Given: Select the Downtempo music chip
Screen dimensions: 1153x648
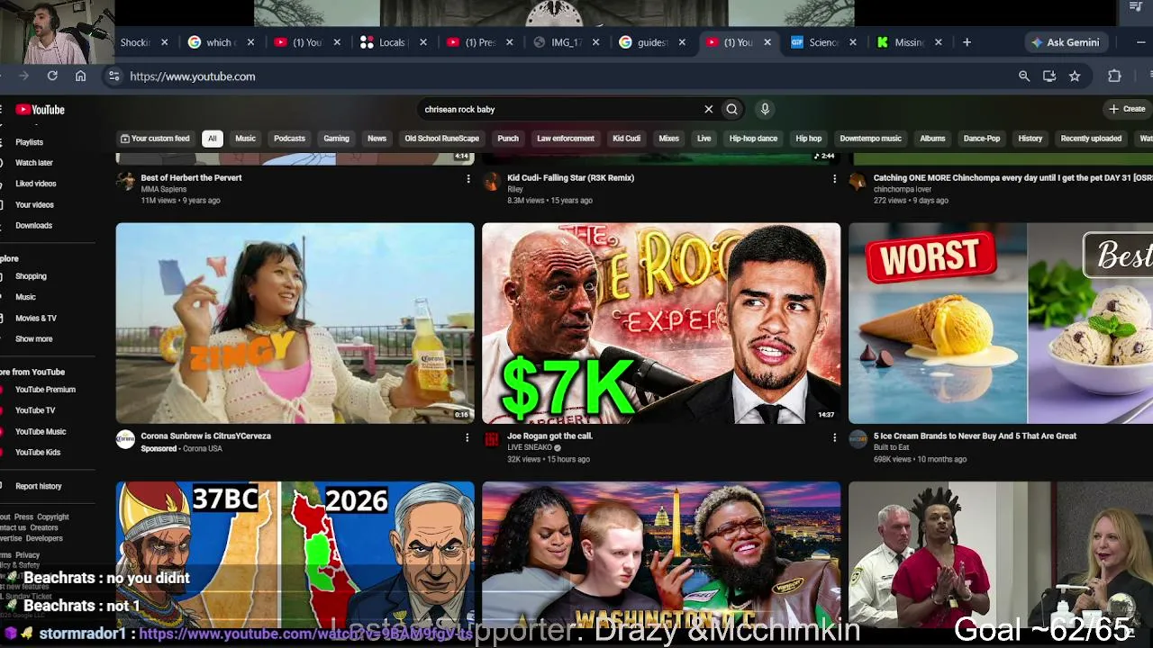Looking at the screenshot, I should (x=870, y=139).
